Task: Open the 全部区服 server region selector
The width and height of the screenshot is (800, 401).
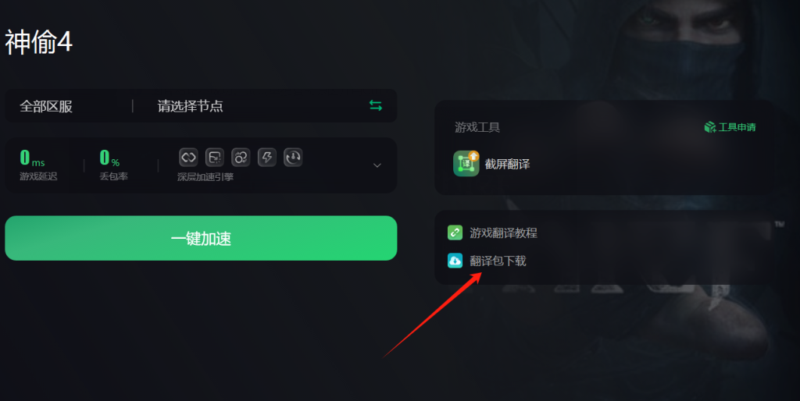Action: pos(46,106)
